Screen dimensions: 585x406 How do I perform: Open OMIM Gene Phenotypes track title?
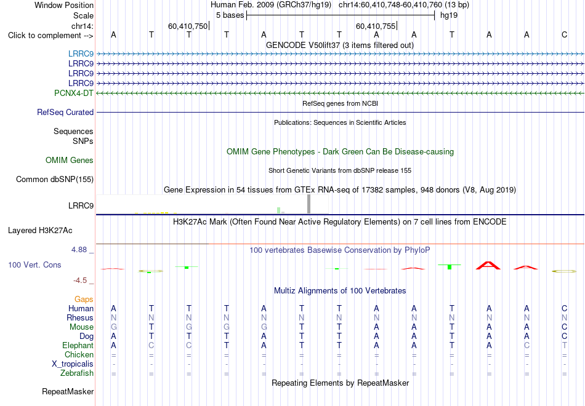tap(340, 152)
